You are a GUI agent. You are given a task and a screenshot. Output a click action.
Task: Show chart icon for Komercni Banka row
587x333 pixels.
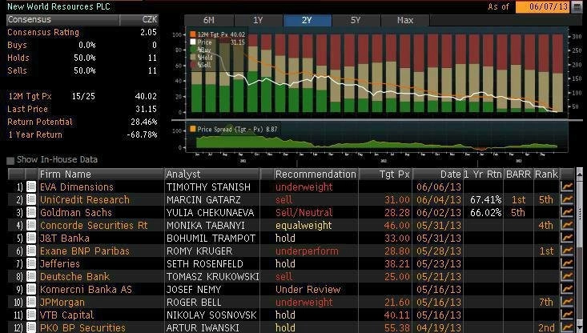(x=567, y=289)
